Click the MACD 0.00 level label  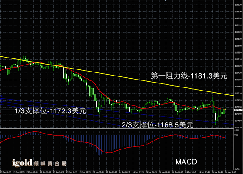[x=236, y=135]
